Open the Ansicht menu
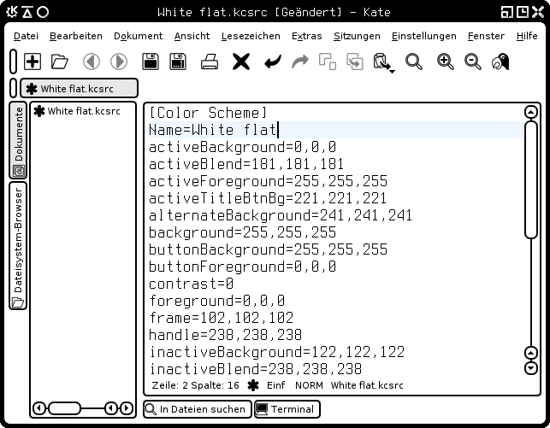The height and width of the screenshot is (428, 550). coord(192,36)
